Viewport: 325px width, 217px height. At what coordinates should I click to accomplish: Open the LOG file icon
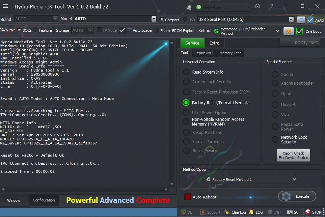251,212
